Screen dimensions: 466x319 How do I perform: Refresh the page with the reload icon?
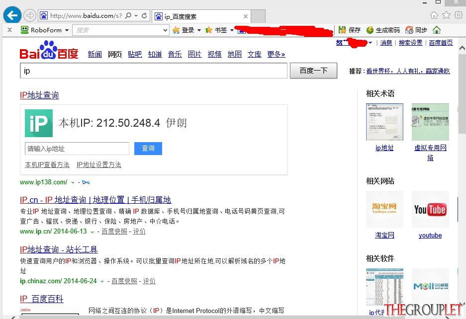point(144,16)
